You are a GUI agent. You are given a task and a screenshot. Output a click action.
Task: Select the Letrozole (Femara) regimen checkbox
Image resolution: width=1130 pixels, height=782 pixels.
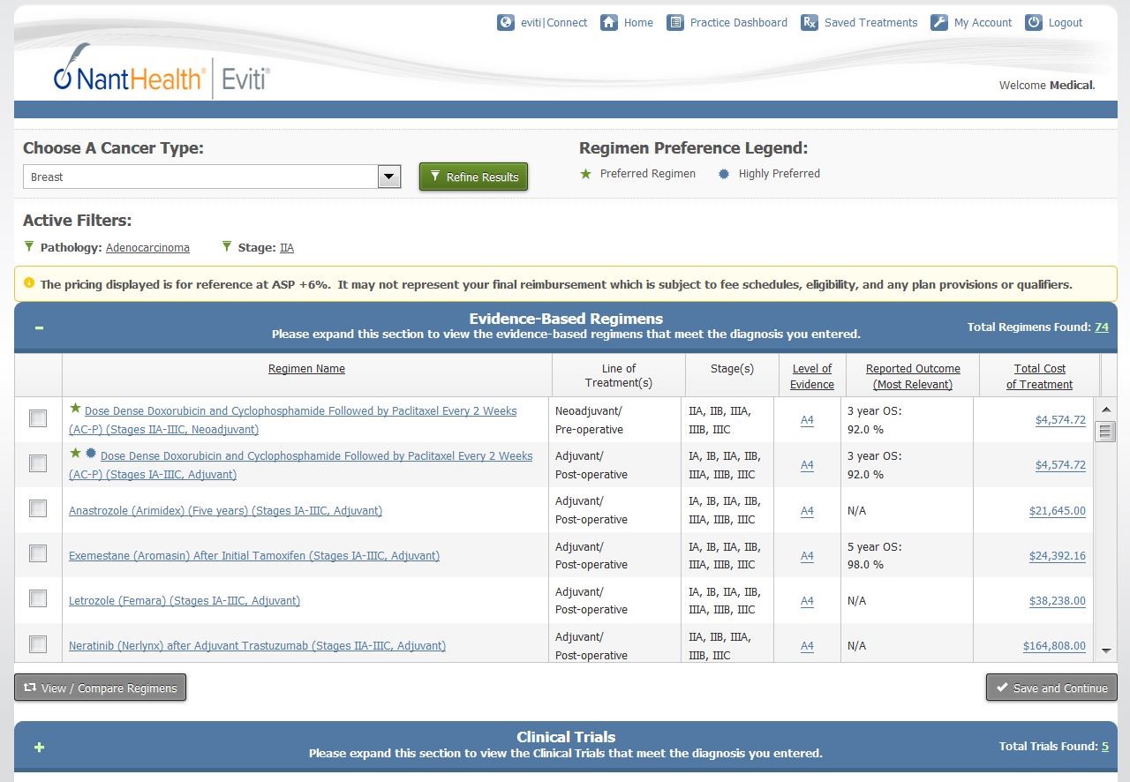(38, 598)
